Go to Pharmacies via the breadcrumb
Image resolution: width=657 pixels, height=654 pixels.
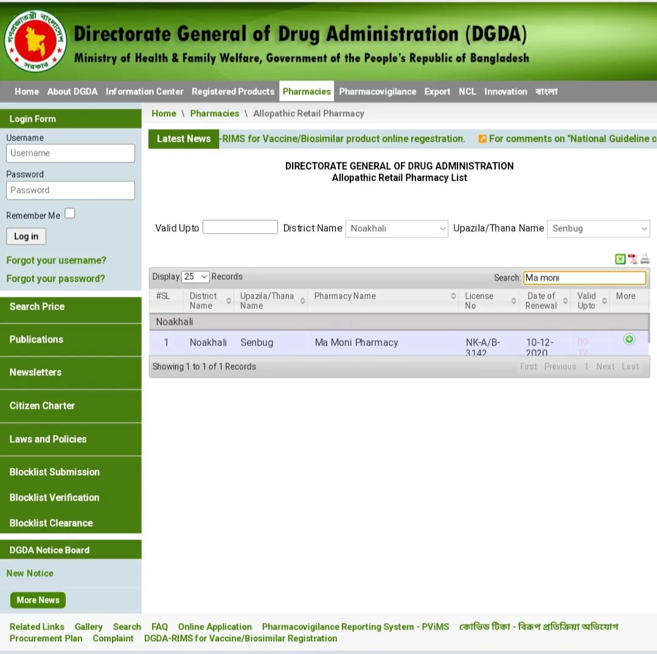(215, 114)
